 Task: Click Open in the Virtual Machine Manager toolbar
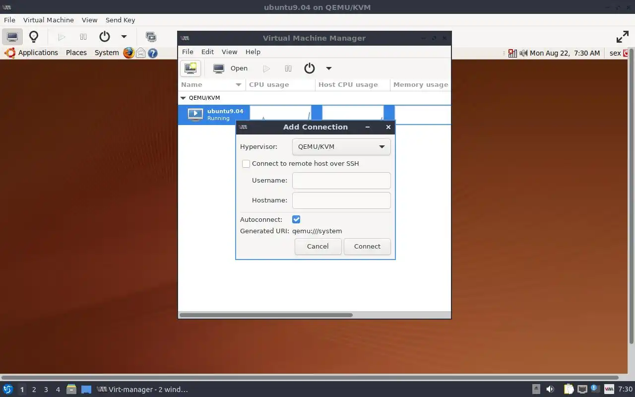coord(231,68)
